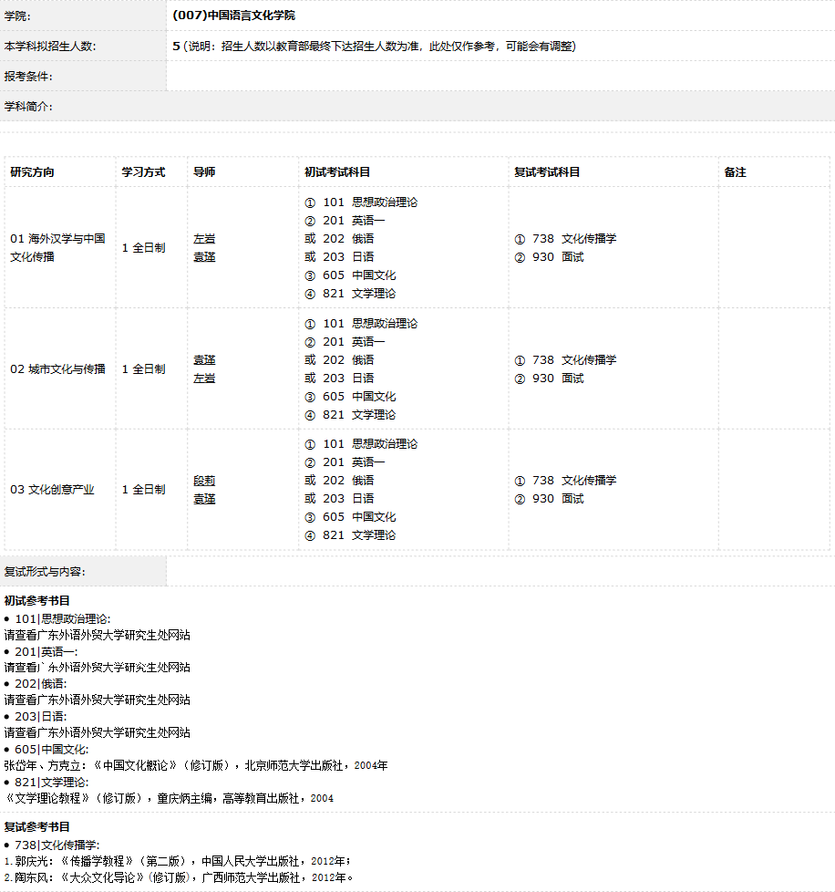This screenshot has width=835, height=892.
Task: Click the 初试参考书目 heading
Action: pos(37,601)
